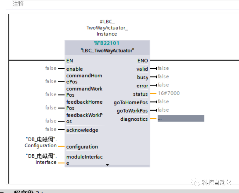The width and height of the screenshot is (239, 193).
Task: Expand the block's hidden parameters arrow
Action: [x=107, y=165]
